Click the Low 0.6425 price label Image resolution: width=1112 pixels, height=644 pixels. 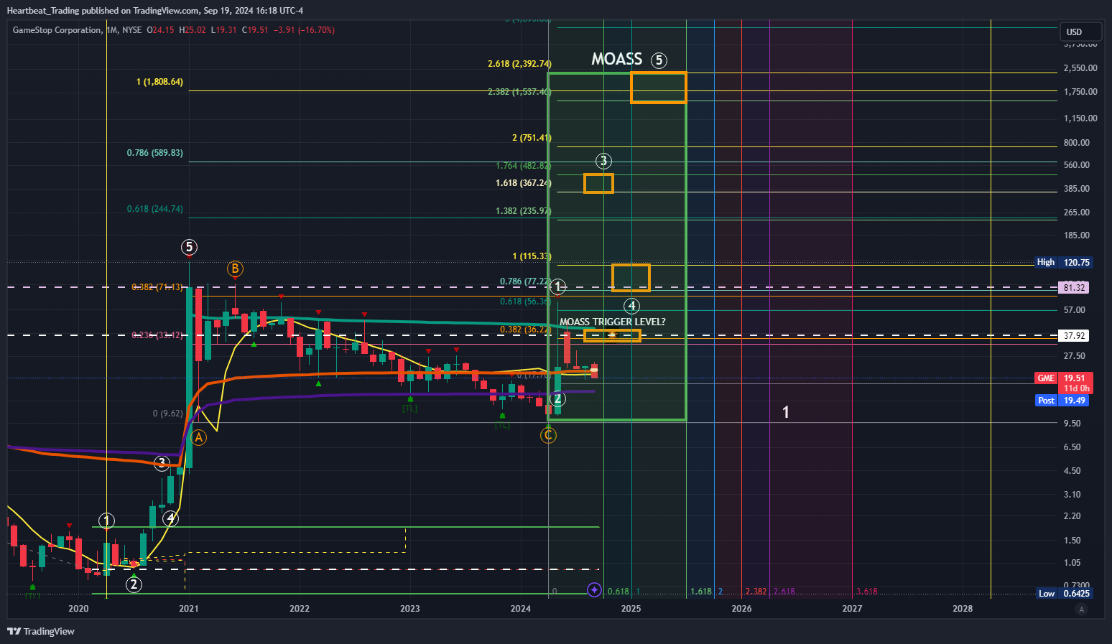(x=1064, y=593)
